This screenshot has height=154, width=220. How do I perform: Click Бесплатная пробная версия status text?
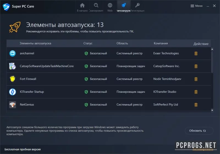point(23,150)
